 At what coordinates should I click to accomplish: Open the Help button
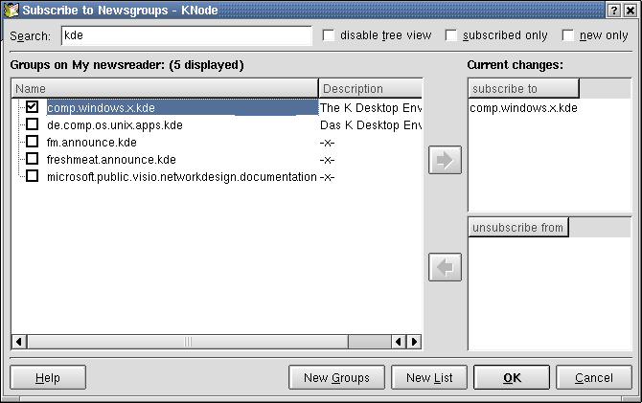tap(48, 377)
